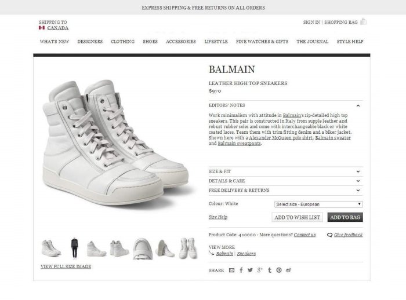Image resolution: width=406 pixels, height=300 pixels.
Task: Open the shopping bag icon
Action: pyautogui.click(x=364, y=22)
